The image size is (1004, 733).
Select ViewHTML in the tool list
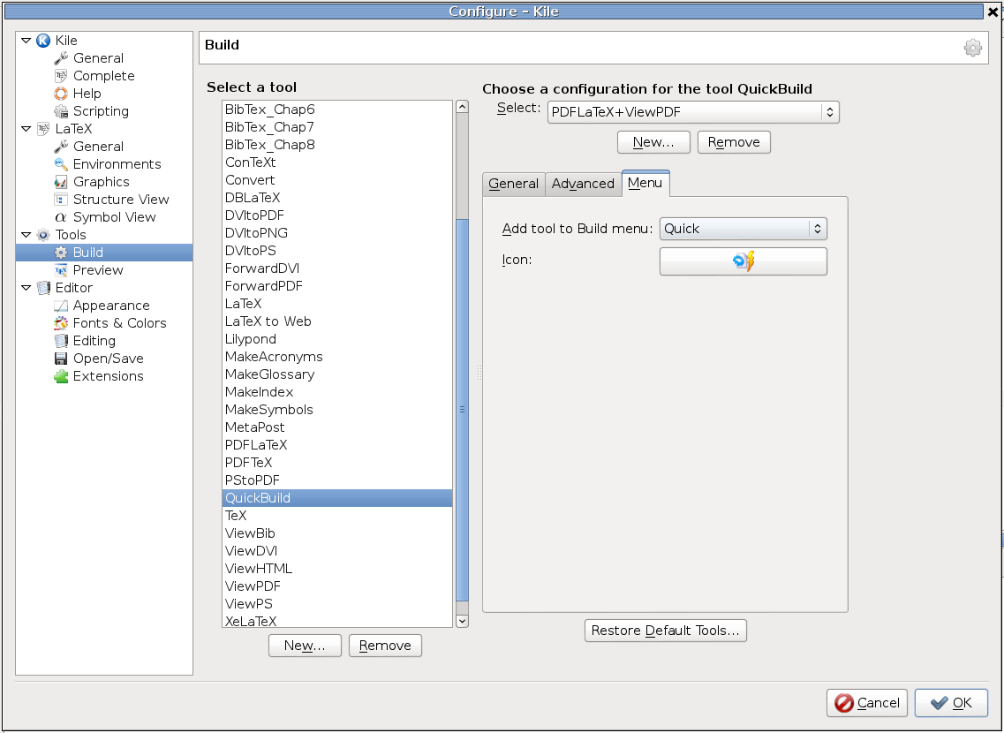tap(336, 569)
